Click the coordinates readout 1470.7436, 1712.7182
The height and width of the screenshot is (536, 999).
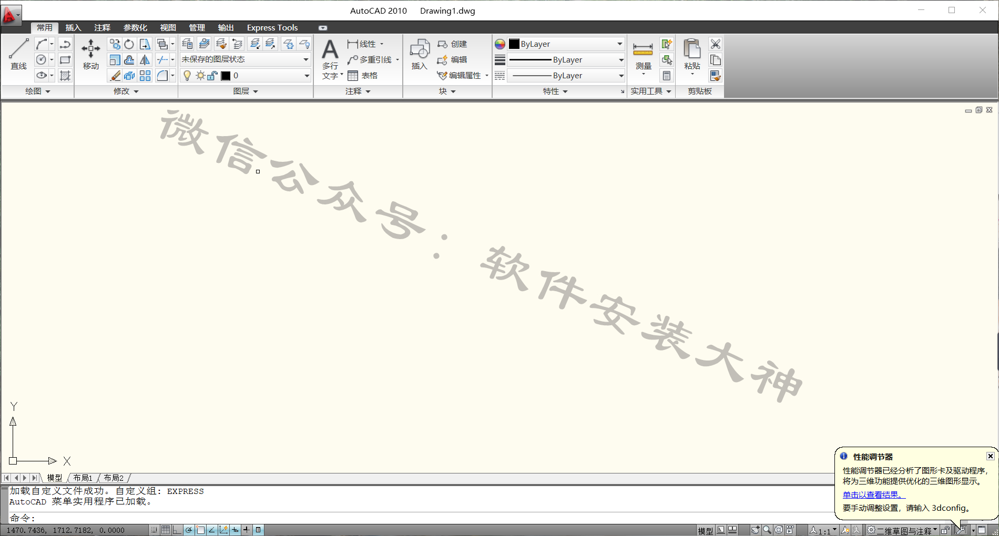(66, 530)
